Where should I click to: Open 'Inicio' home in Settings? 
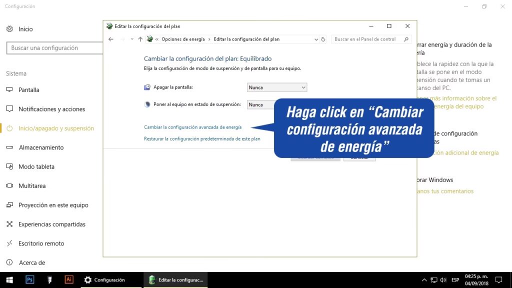click(x=25, y=29)
